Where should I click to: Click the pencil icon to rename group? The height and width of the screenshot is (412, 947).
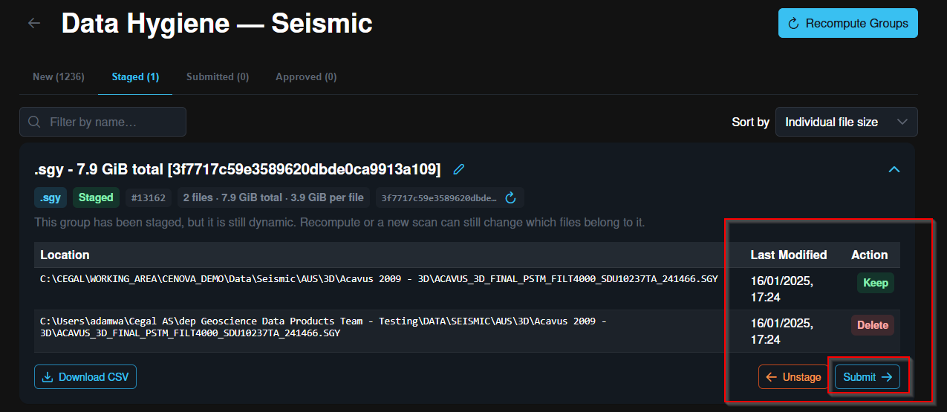[x=459, y=169]
